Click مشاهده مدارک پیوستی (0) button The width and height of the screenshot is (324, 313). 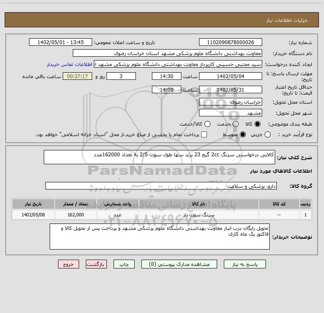click(179, 264)
